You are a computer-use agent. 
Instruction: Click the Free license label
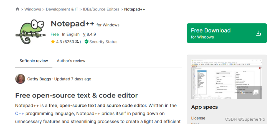55,34
